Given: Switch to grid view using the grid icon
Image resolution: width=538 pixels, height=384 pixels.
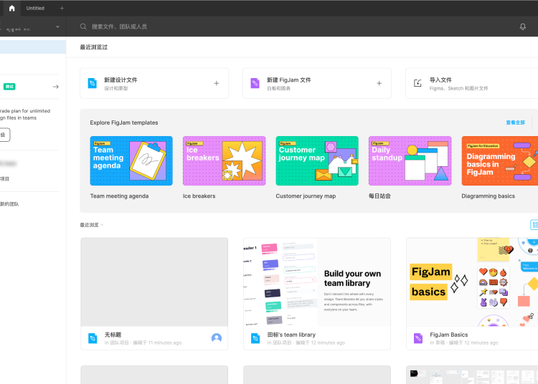Looking at the screenshot, I should (x=534, y=225).
